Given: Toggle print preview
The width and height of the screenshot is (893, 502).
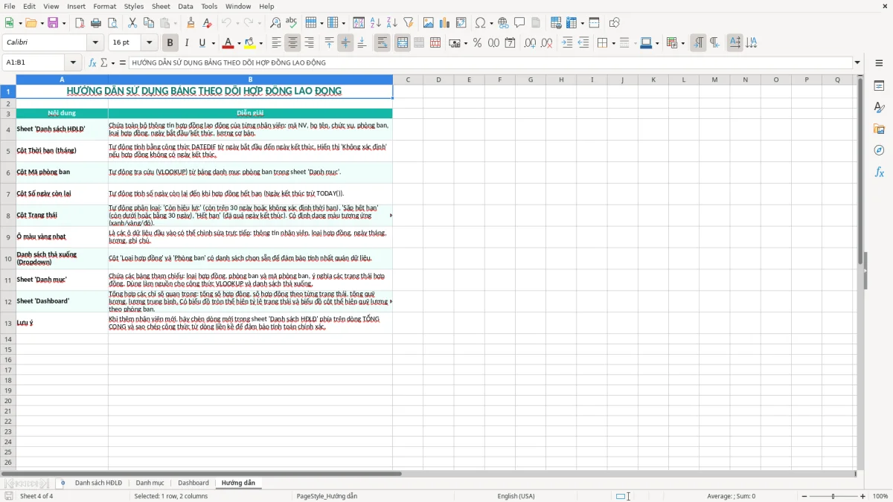Looking at the screenshot, I should tap(112, 23).
